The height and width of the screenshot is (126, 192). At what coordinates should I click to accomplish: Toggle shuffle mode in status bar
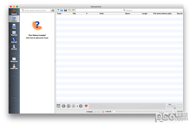[x=98, y=112]
